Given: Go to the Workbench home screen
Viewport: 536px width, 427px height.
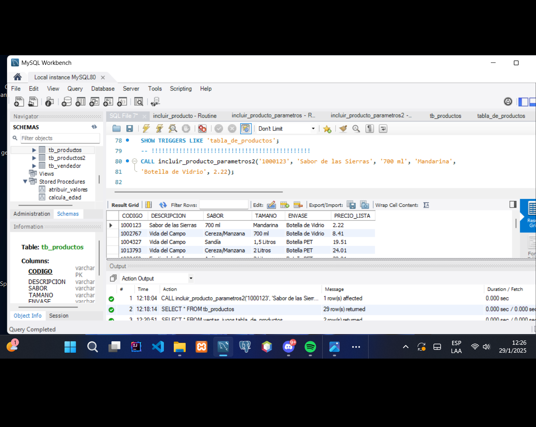Looking at the screenshot, I should pos(17,77).
